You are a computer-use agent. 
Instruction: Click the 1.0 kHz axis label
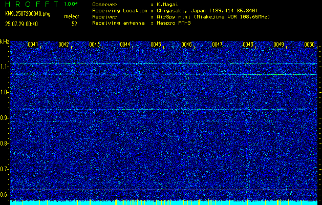point(4,92)
